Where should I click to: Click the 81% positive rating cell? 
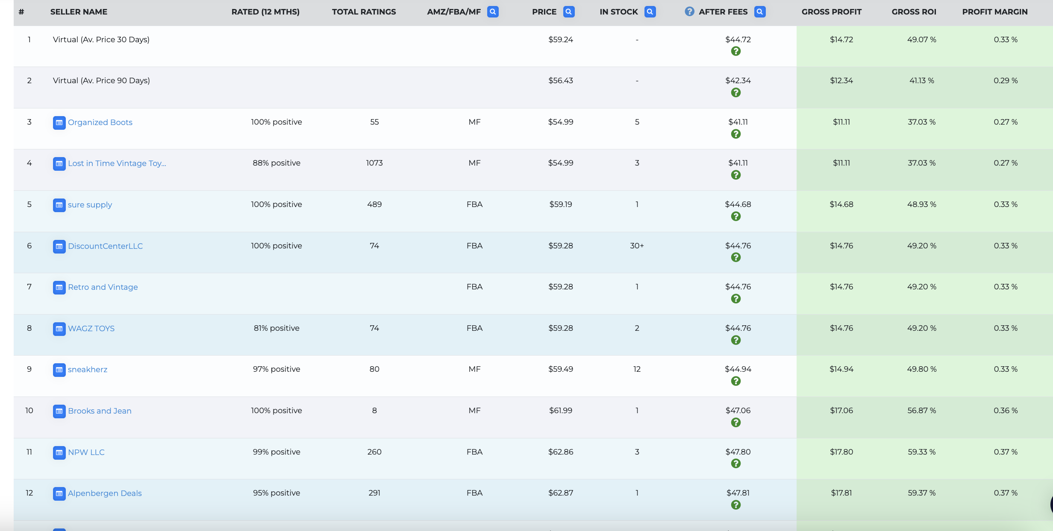click(276, 328)
